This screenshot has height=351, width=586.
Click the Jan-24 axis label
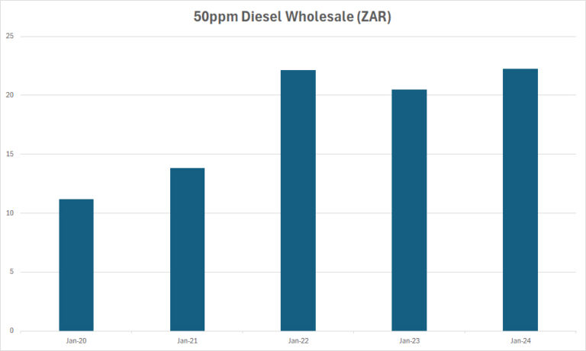click(x=520, y=340)
